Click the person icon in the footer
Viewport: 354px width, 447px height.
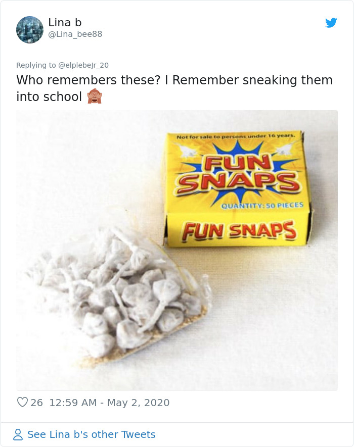pyautogui.click(x=18, y=434)
